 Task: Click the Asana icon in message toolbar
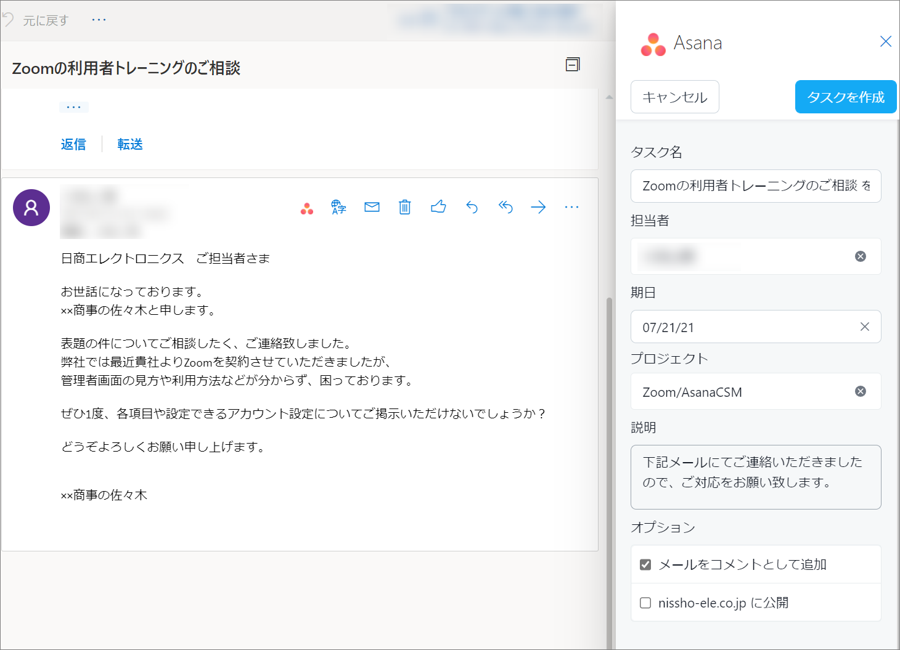tap(307, 208)
